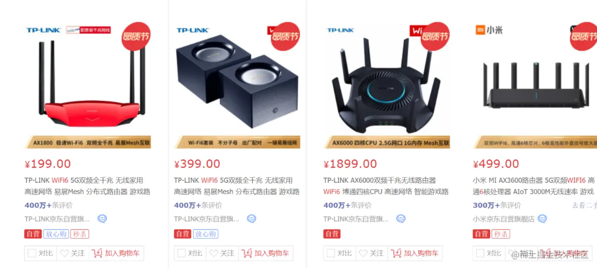Click heart 关注 icon under red router
597x268 pixels.
[64, 253]
